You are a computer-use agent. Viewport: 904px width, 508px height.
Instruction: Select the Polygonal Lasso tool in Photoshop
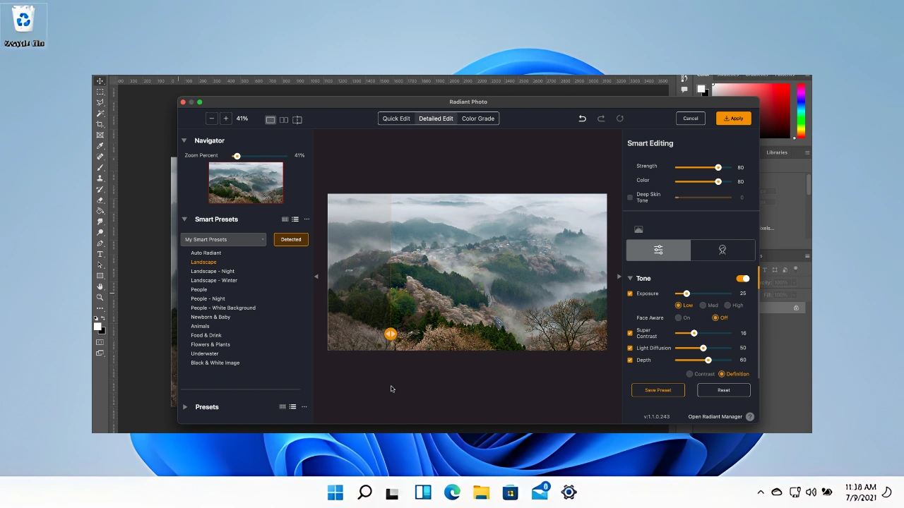tap(100, 102)
